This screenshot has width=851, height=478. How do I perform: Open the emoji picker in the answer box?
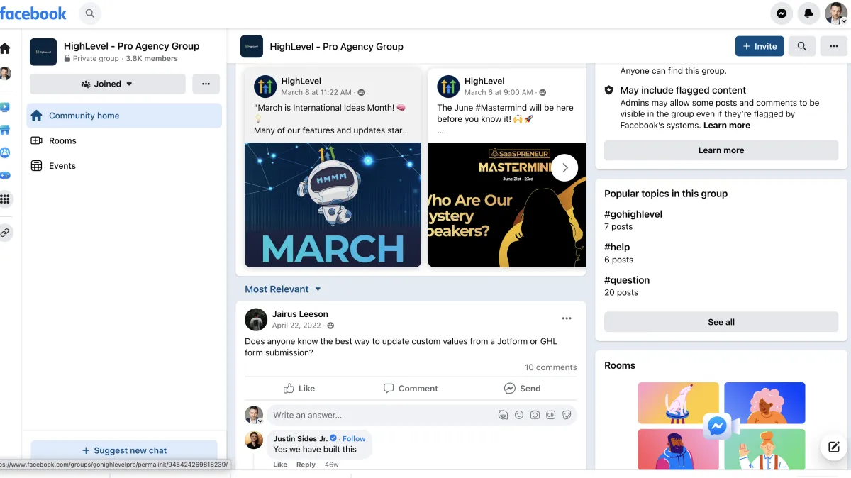pyautogui.click(x=519, y=415)
